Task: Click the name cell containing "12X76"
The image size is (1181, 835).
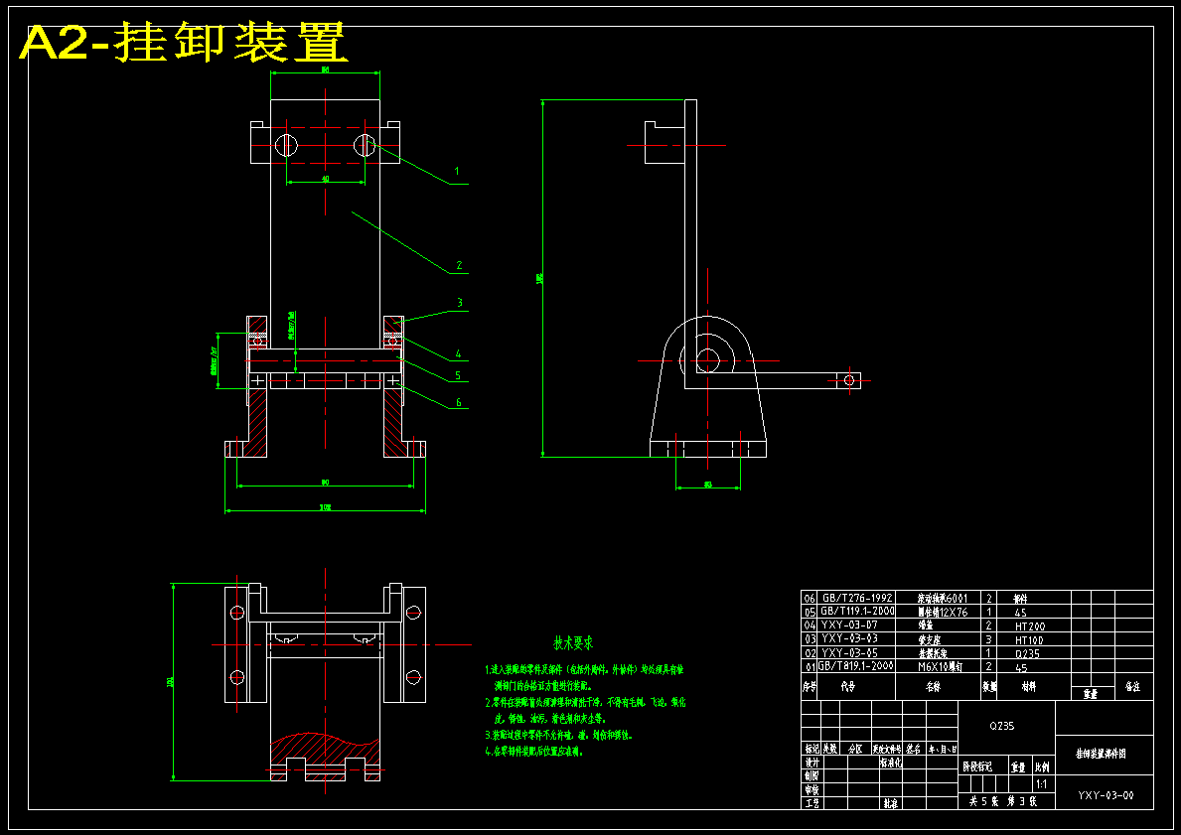Action: tap(943, 613)
